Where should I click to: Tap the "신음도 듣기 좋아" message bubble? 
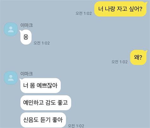43,120
